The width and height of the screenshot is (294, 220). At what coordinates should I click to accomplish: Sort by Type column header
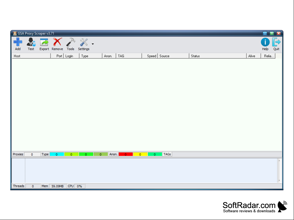pyautogui.click(x=91, y=56)
